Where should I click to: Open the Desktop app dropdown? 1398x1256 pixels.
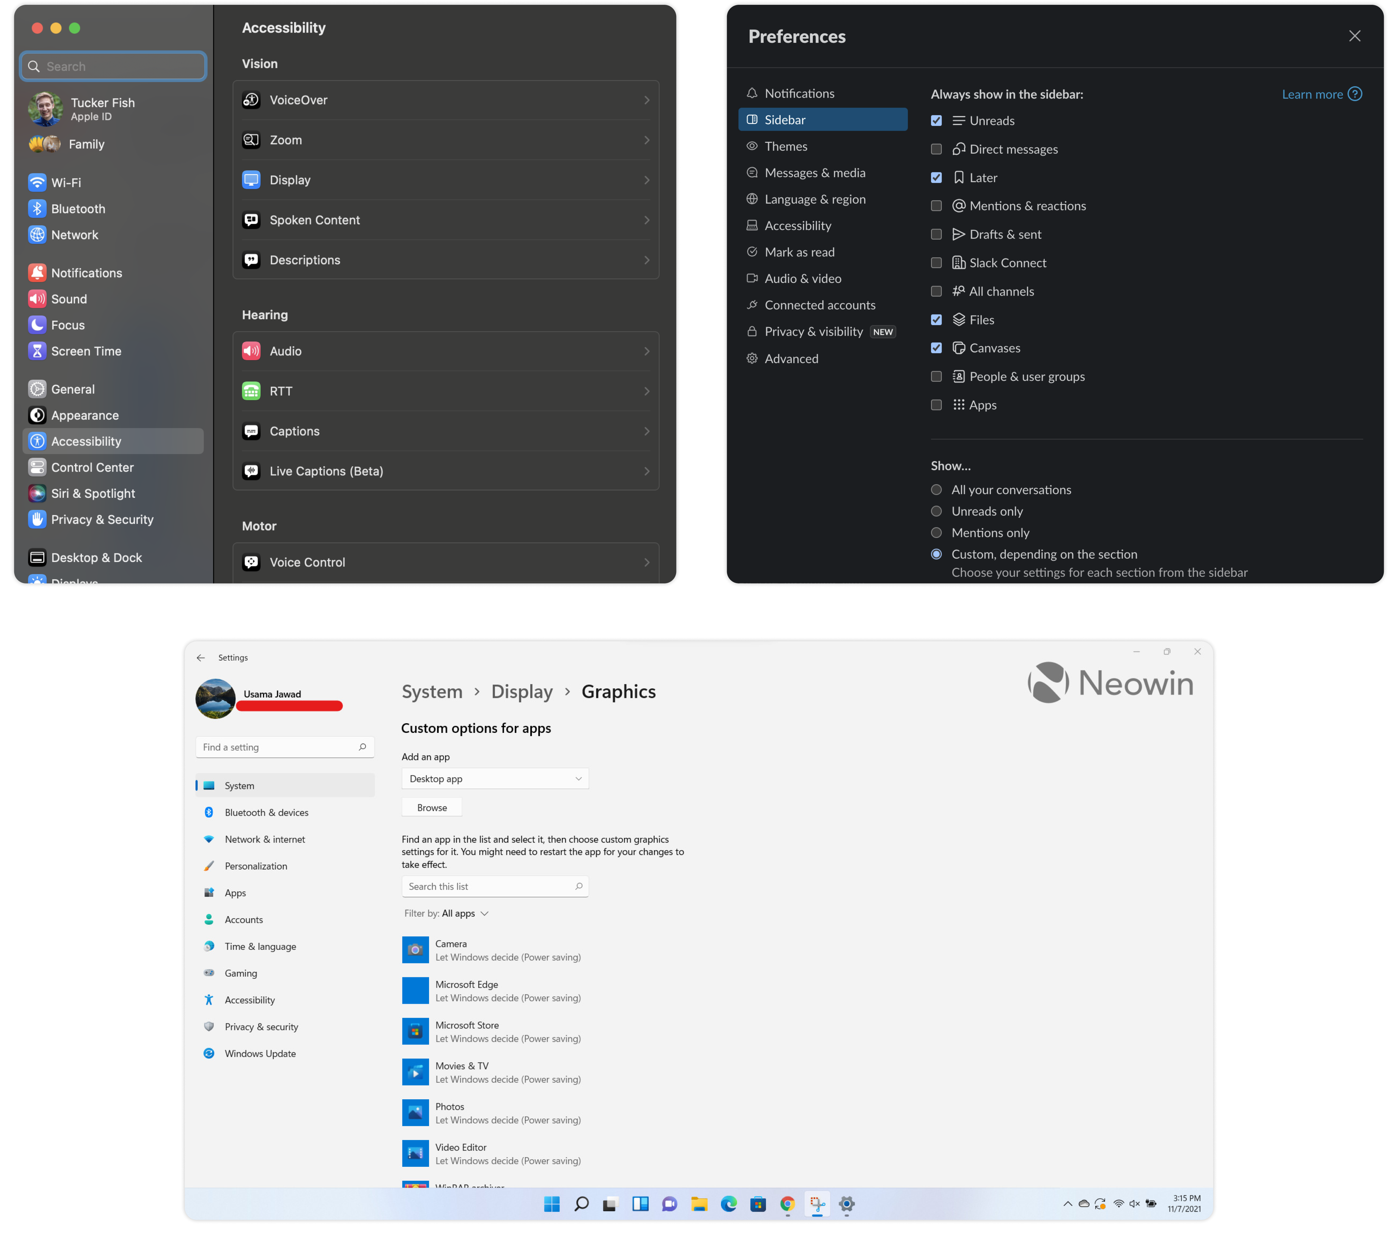[495, 778]
